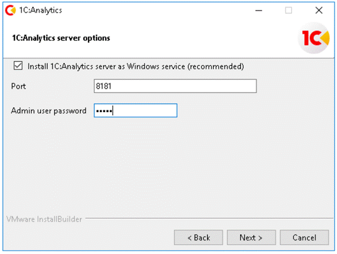
Task: Click the 'VMware InstallBuilder' footer text
Action: click(x=43, y=219)
